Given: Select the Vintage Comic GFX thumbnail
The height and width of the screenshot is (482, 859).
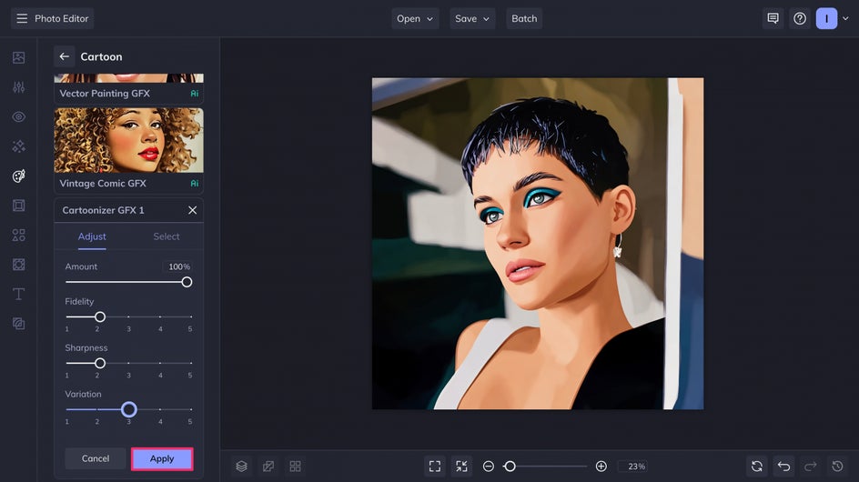Looking at the screenshot, I should tap(128, 140).
